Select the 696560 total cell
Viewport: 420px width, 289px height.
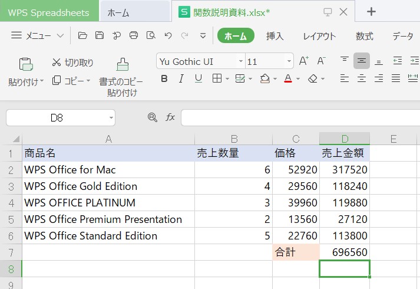point(345,252)
